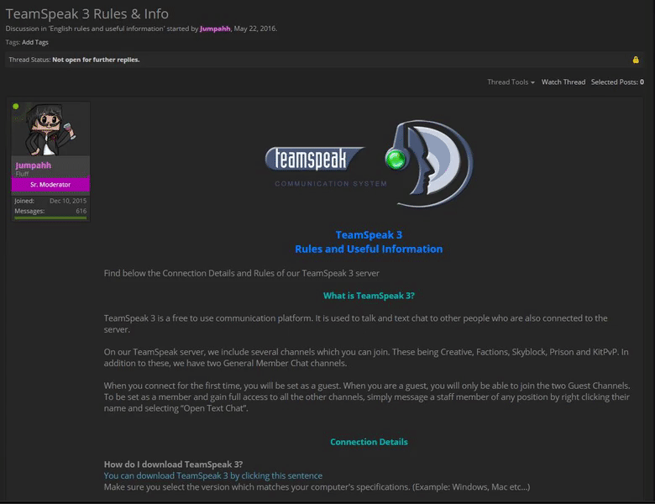This screenshot has height=504, width=655.
Task: Click Jumpahh username under the avatar
Action: click(34, 165)
